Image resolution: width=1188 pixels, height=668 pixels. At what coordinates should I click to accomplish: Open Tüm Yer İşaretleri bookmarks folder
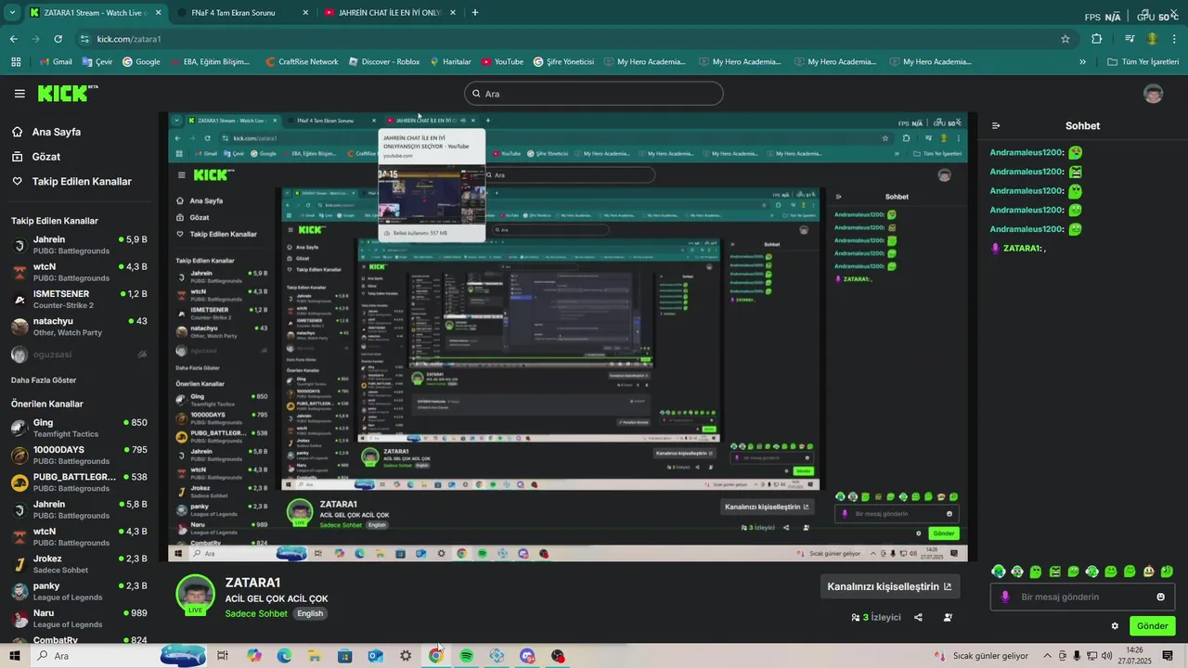(1143, 62)
